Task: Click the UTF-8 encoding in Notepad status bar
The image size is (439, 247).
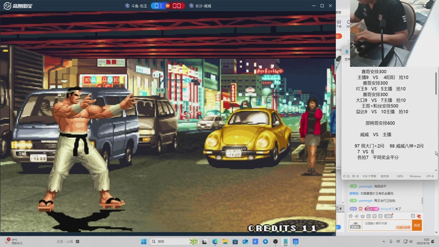Action: point(430,176)
